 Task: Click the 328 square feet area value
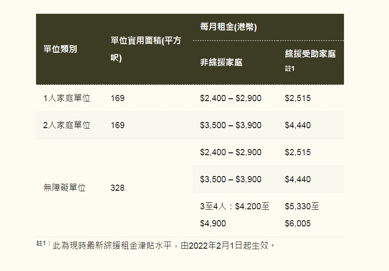tap(118, 187)
